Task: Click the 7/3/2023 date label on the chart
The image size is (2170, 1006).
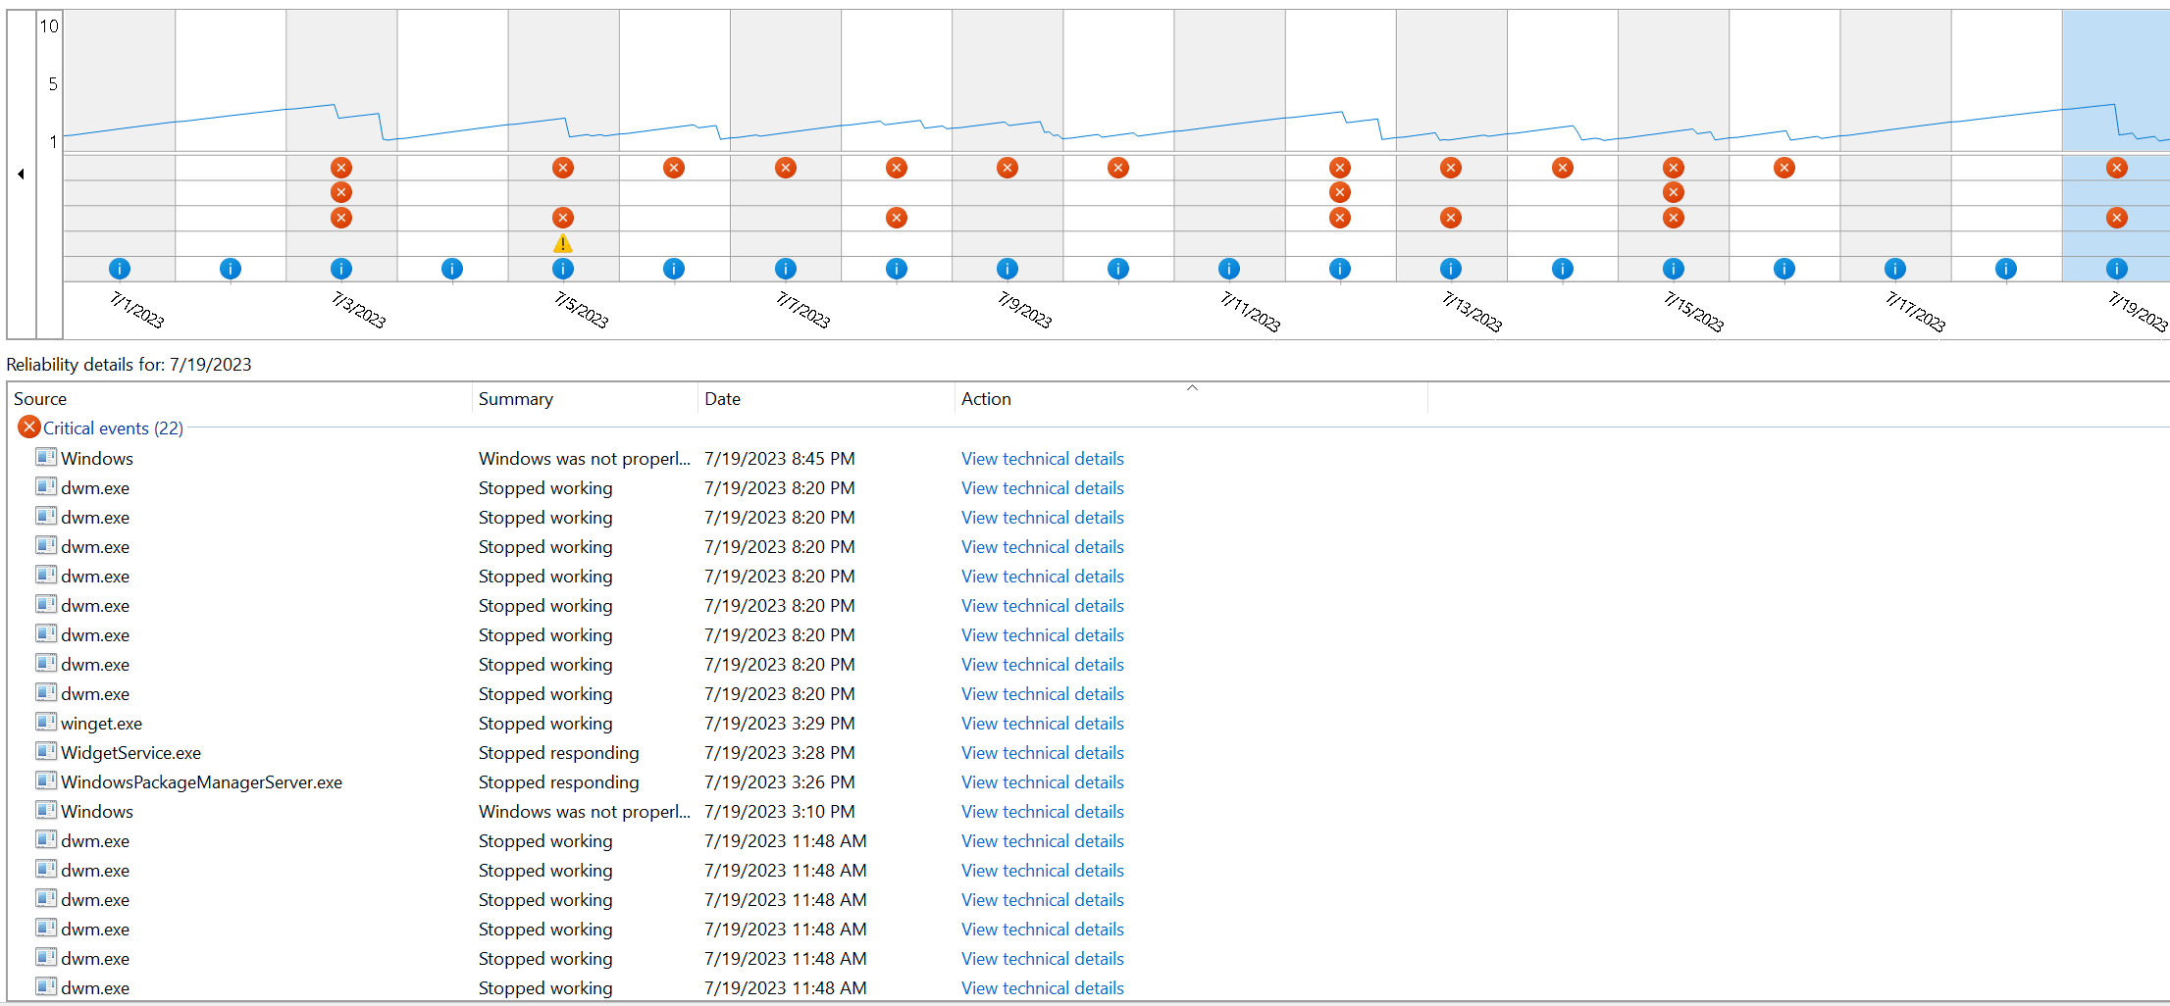Action: coord(358,310)
